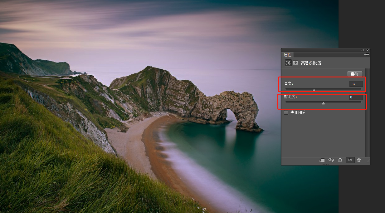Click the 对比度 slider handle

point(323,103)
